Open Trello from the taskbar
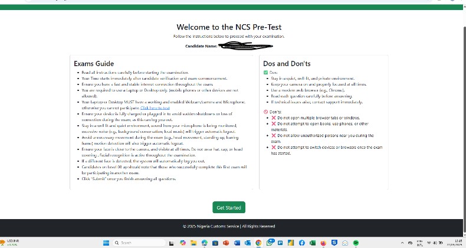 280,243
